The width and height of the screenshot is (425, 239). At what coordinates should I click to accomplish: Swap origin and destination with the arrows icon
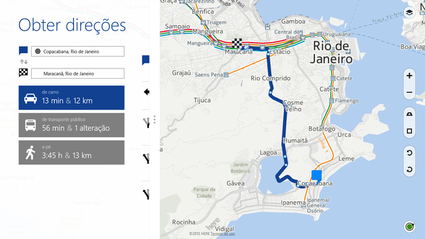pyautogui.click(x=24, y=62)
